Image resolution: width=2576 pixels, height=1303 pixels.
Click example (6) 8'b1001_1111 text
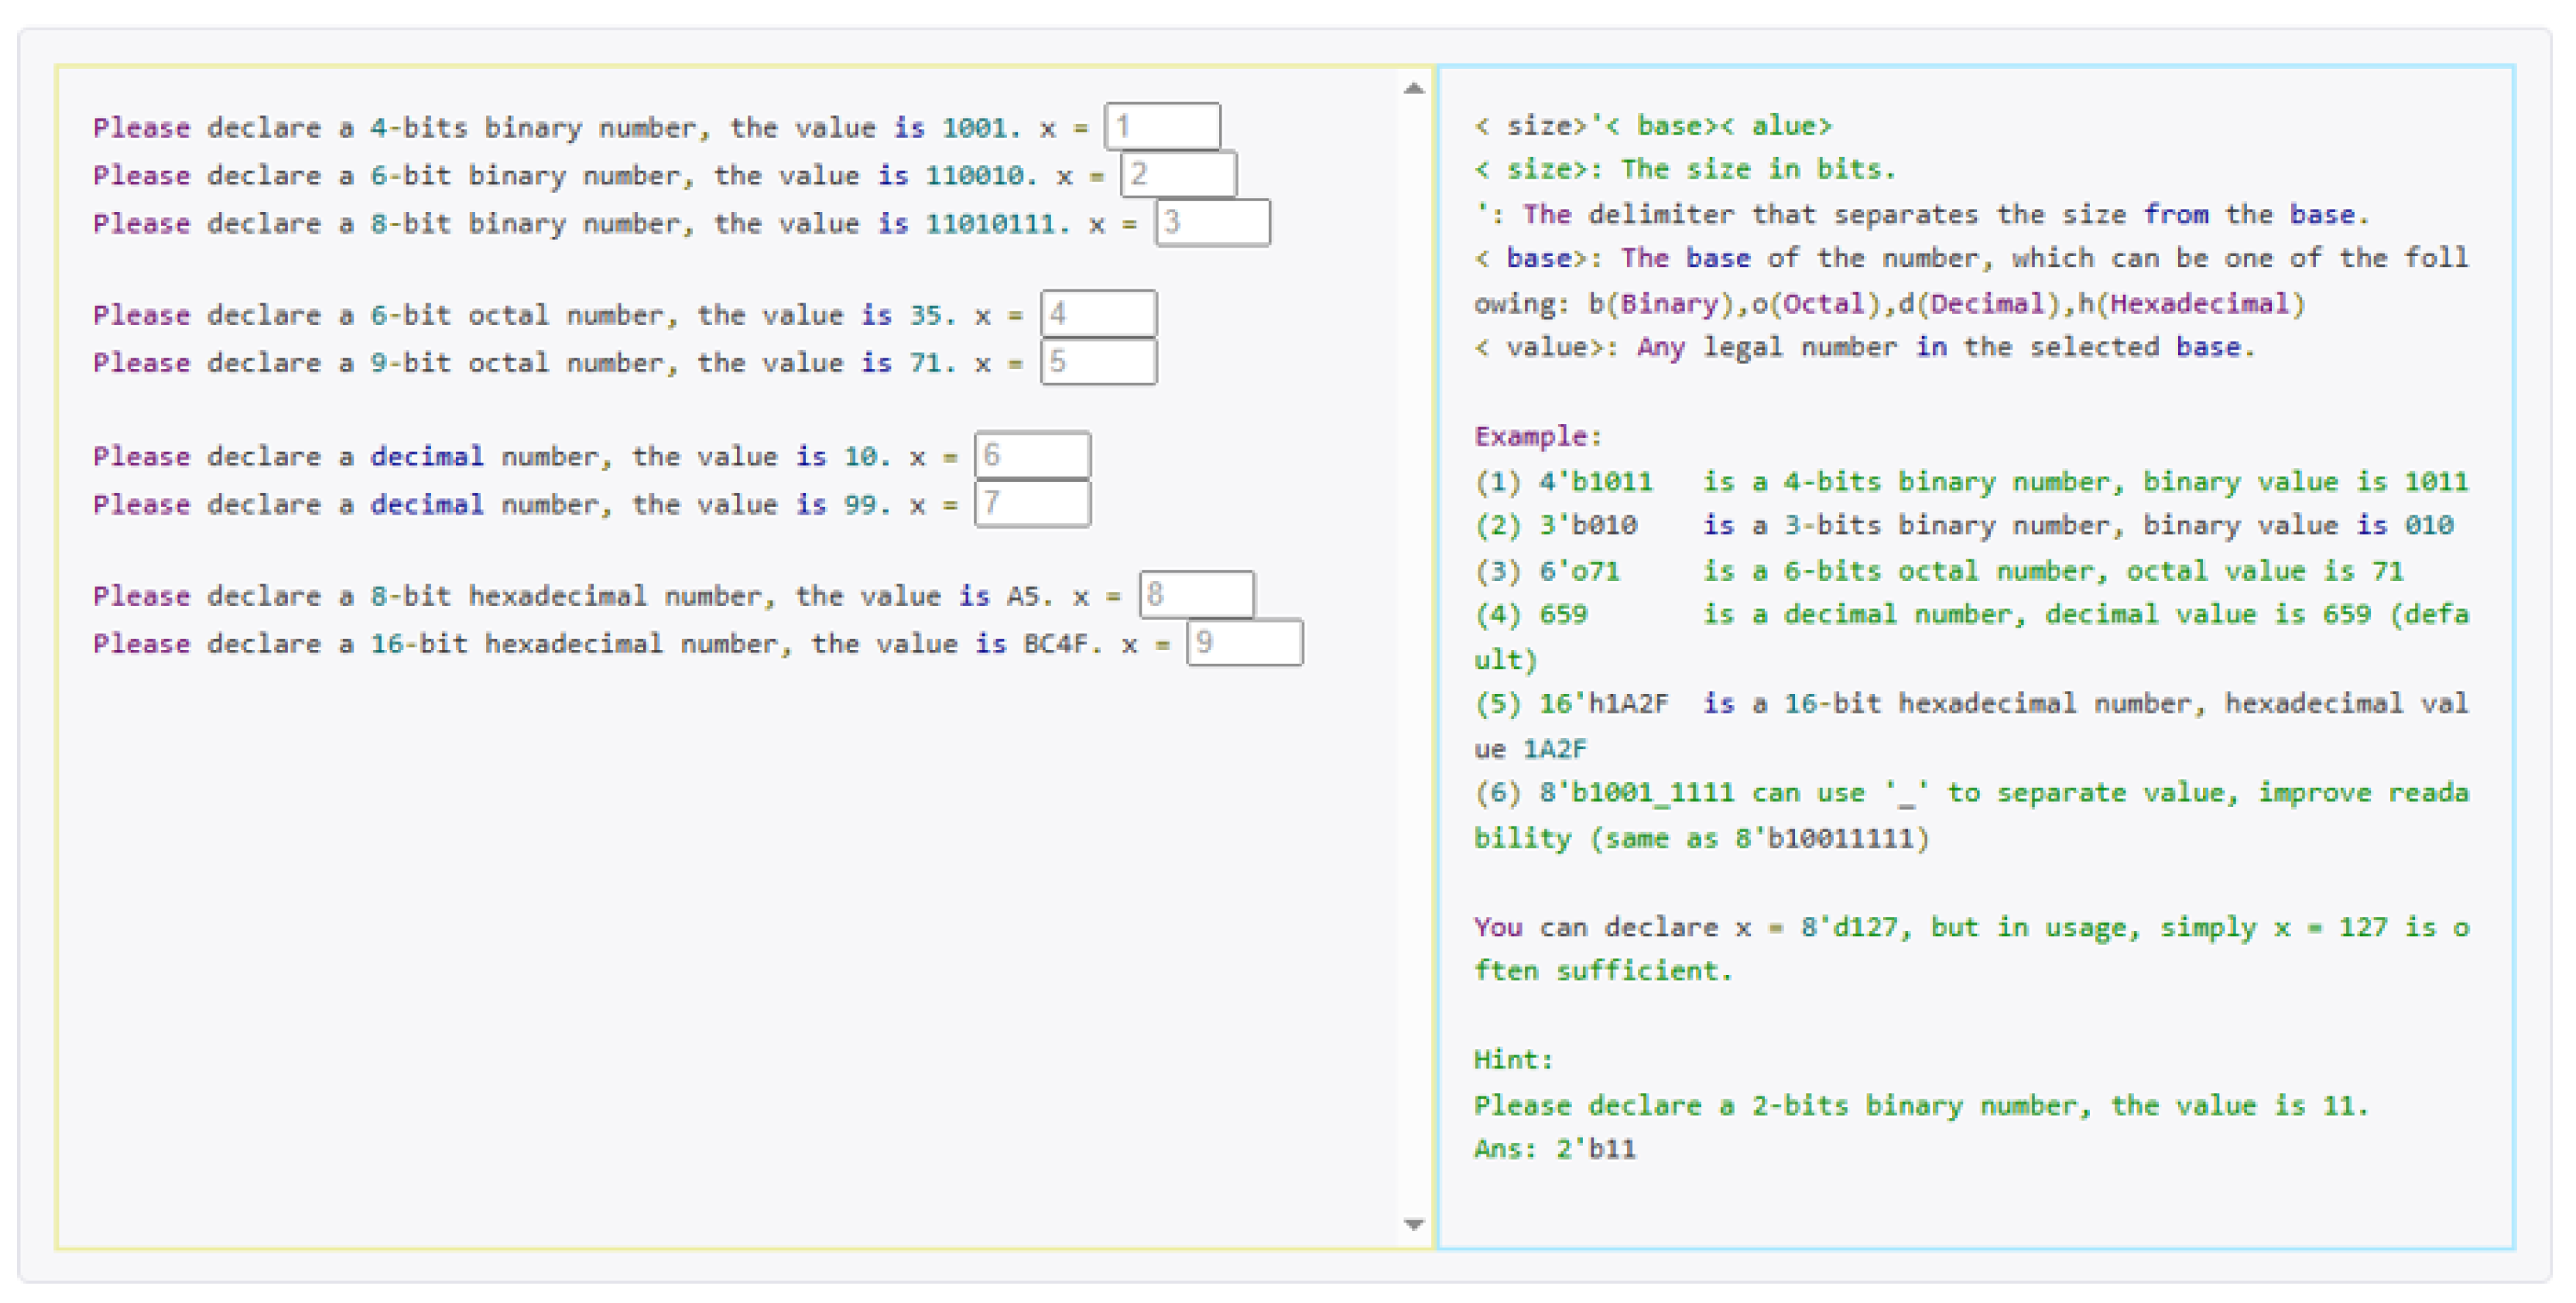[x=1636, y=793]
